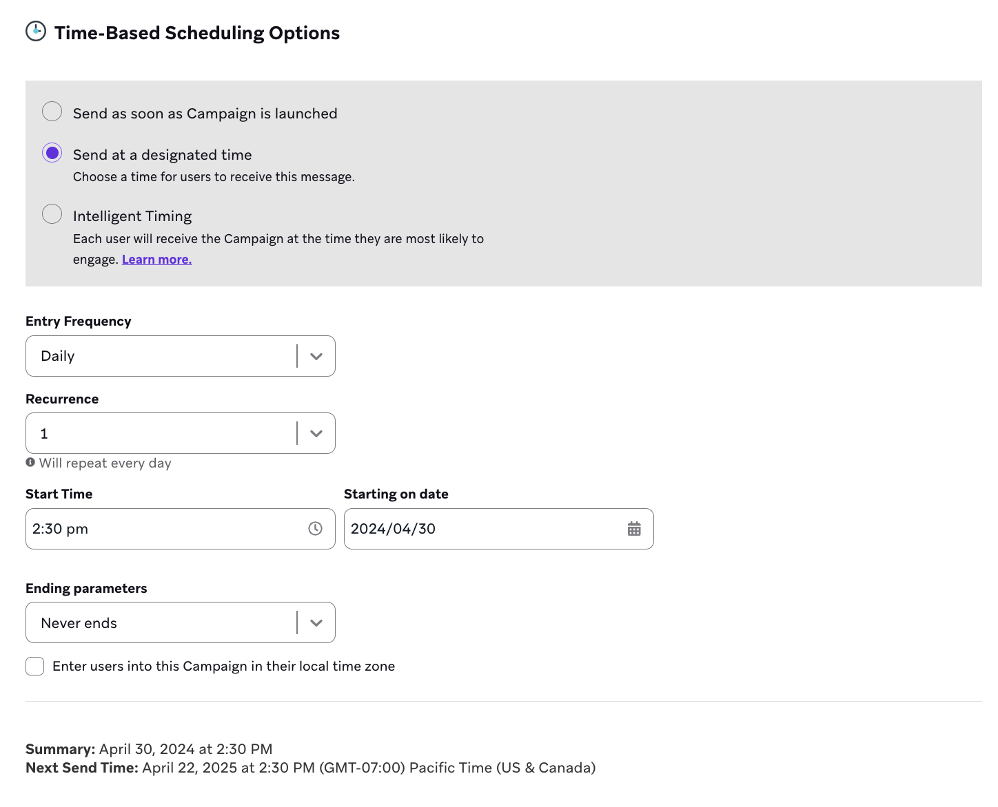The width and height of the screenshot is (998, 807).
Task: Open the calendar icon in Starting on date
Action: coord(634,529)
